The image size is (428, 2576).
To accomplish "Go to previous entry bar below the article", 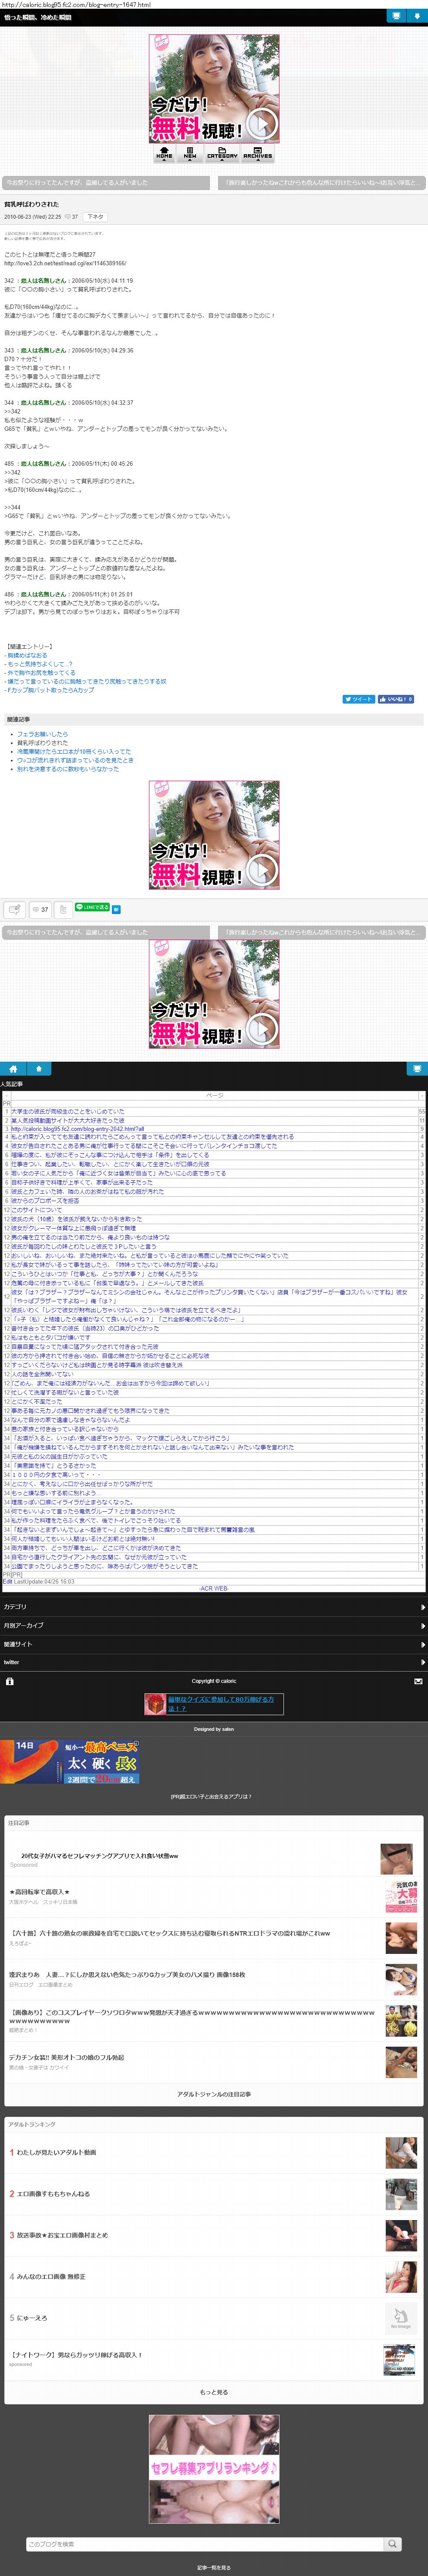I will [x=106, y=932].
